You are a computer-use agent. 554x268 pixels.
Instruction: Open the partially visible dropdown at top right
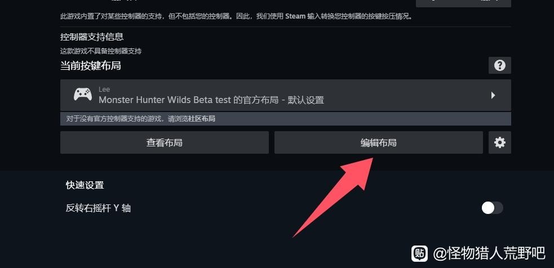click(463, 3)
